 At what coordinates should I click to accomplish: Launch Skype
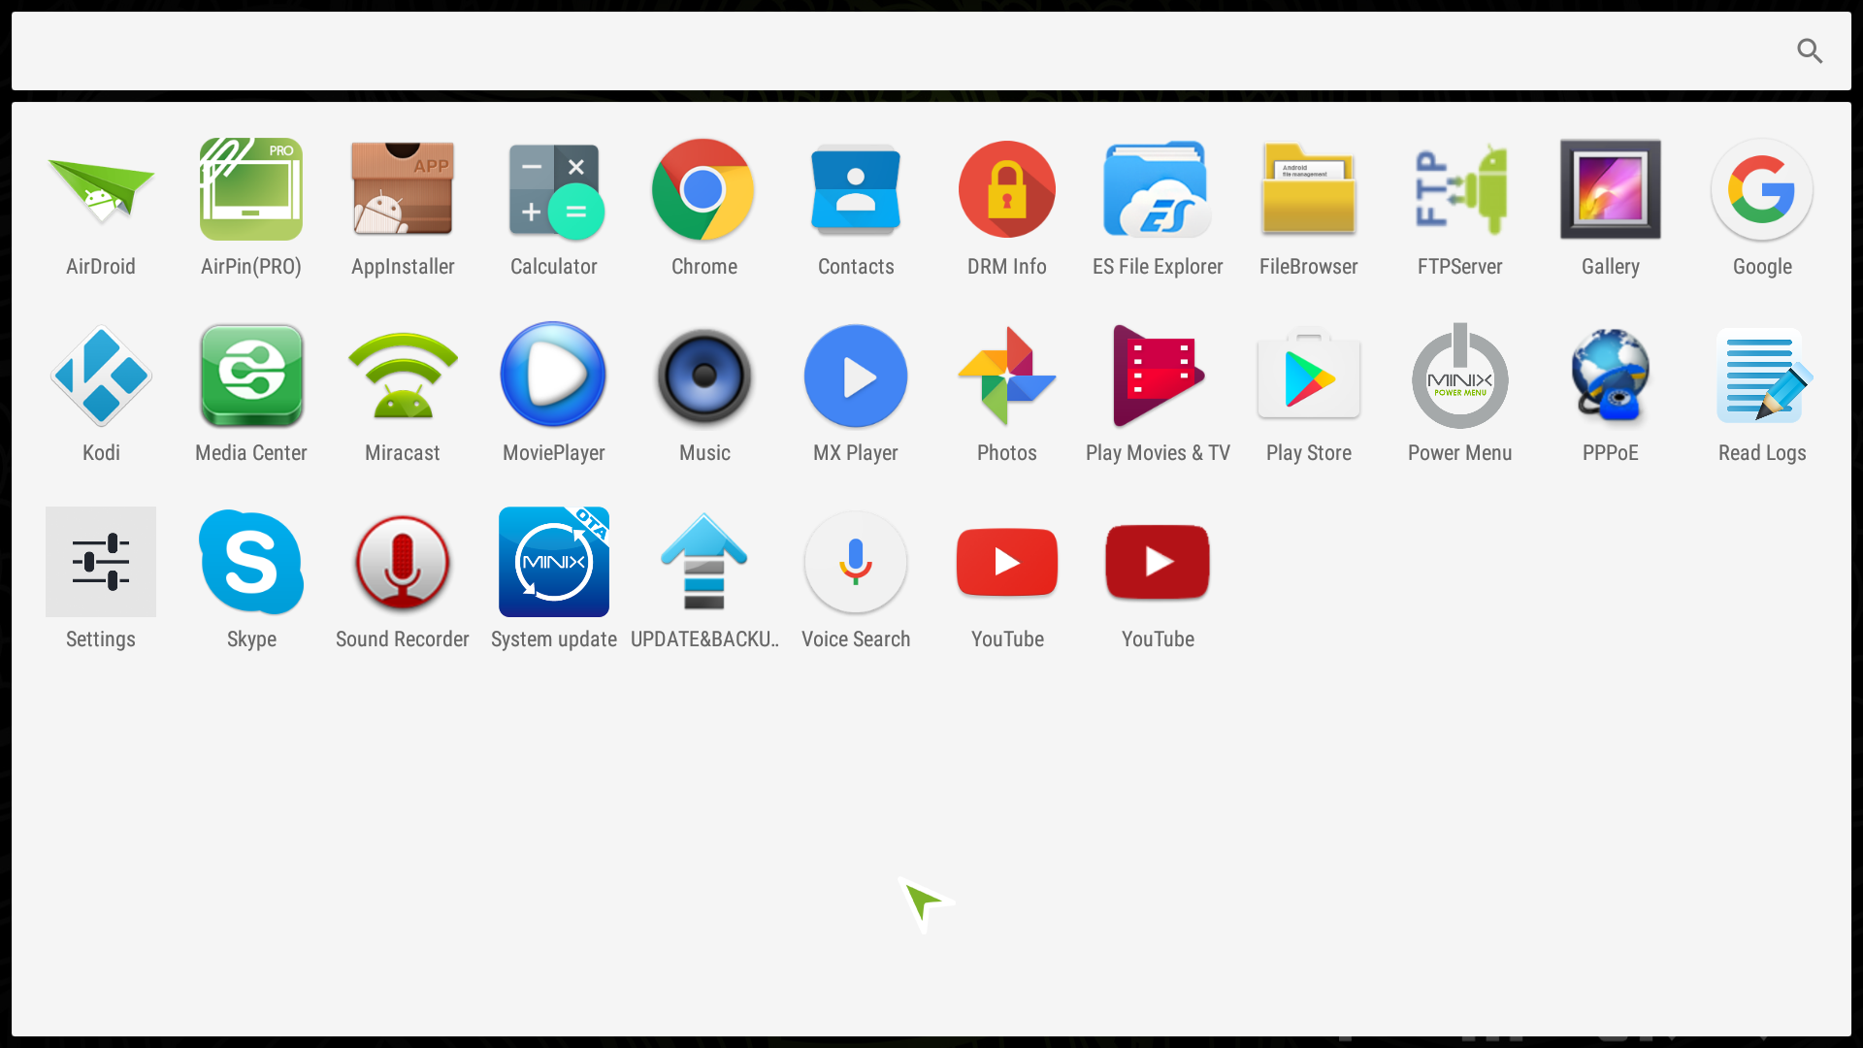pyautogui.click(x=251, y=562)
